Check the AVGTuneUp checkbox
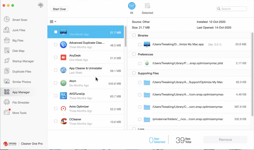The width and height of the screenshot is (254, 150). [56, 96]
